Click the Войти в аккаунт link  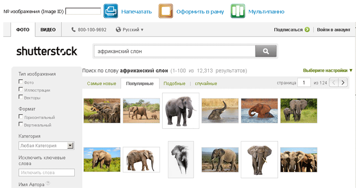(333, 30)
